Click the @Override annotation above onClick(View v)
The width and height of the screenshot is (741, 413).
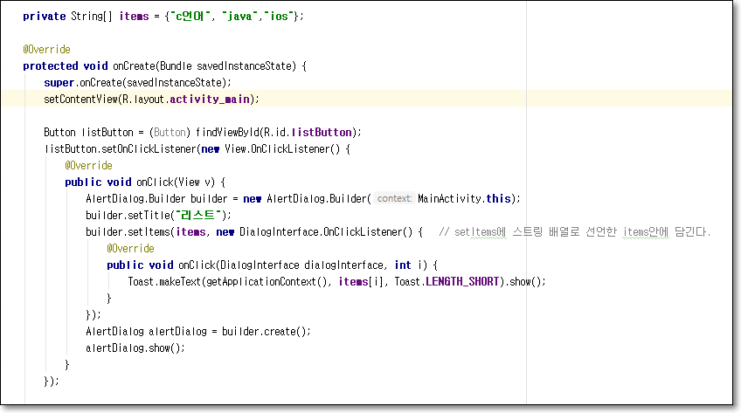[x=88, y=166]
